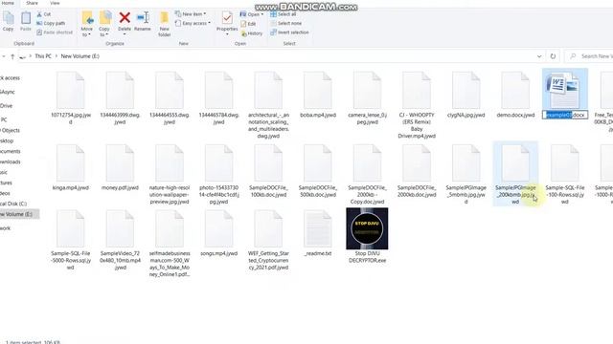
Task: Select Local Disk (C:) in the navigation pane
Action: pyautogui.click(x=14, y=204)
